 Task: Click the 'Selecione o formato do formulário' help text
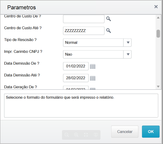pos(60,97)
